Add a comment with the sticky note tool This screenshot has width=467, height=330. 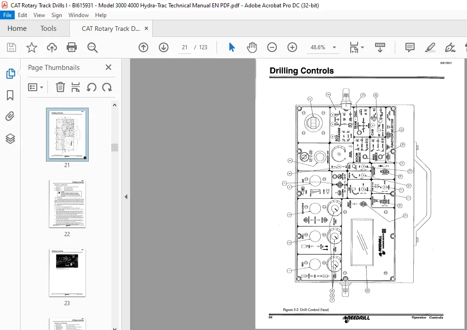(410, 47)
